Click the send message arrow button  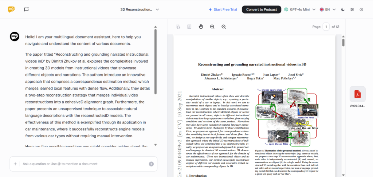click(151, 164)
